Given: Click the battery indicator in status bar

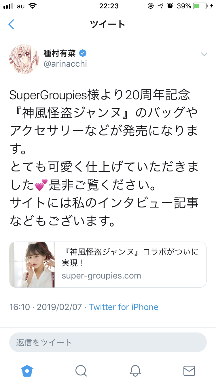Looking at the screenshot, I should pyautogui.click(x=201, y=6).
